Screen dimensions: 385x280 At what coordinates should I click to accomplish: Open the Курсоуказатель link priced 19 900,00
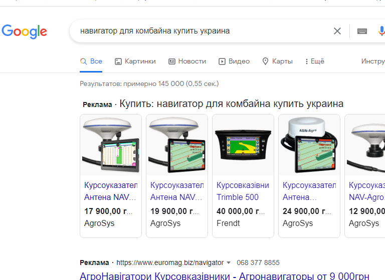point(177,191)
